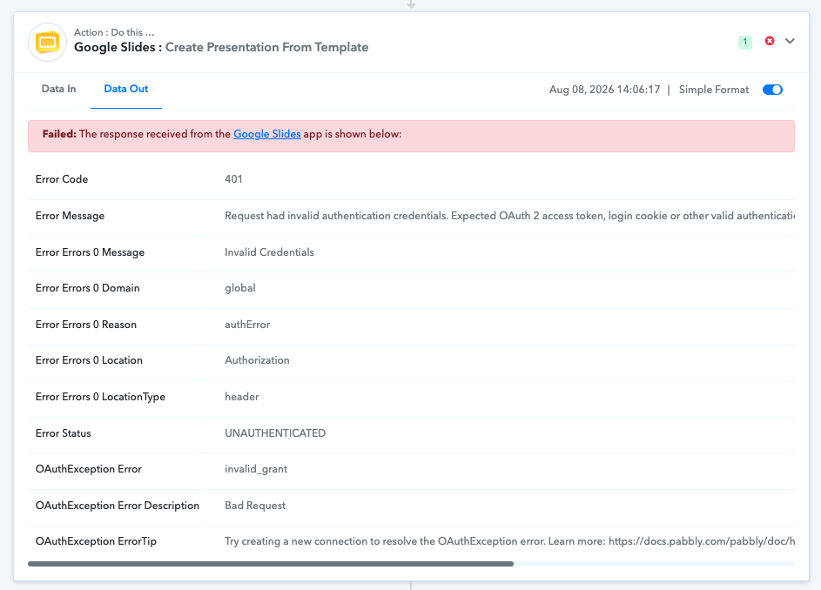Click the Aug 08, 2026 timestamp

tap(604, 90)
